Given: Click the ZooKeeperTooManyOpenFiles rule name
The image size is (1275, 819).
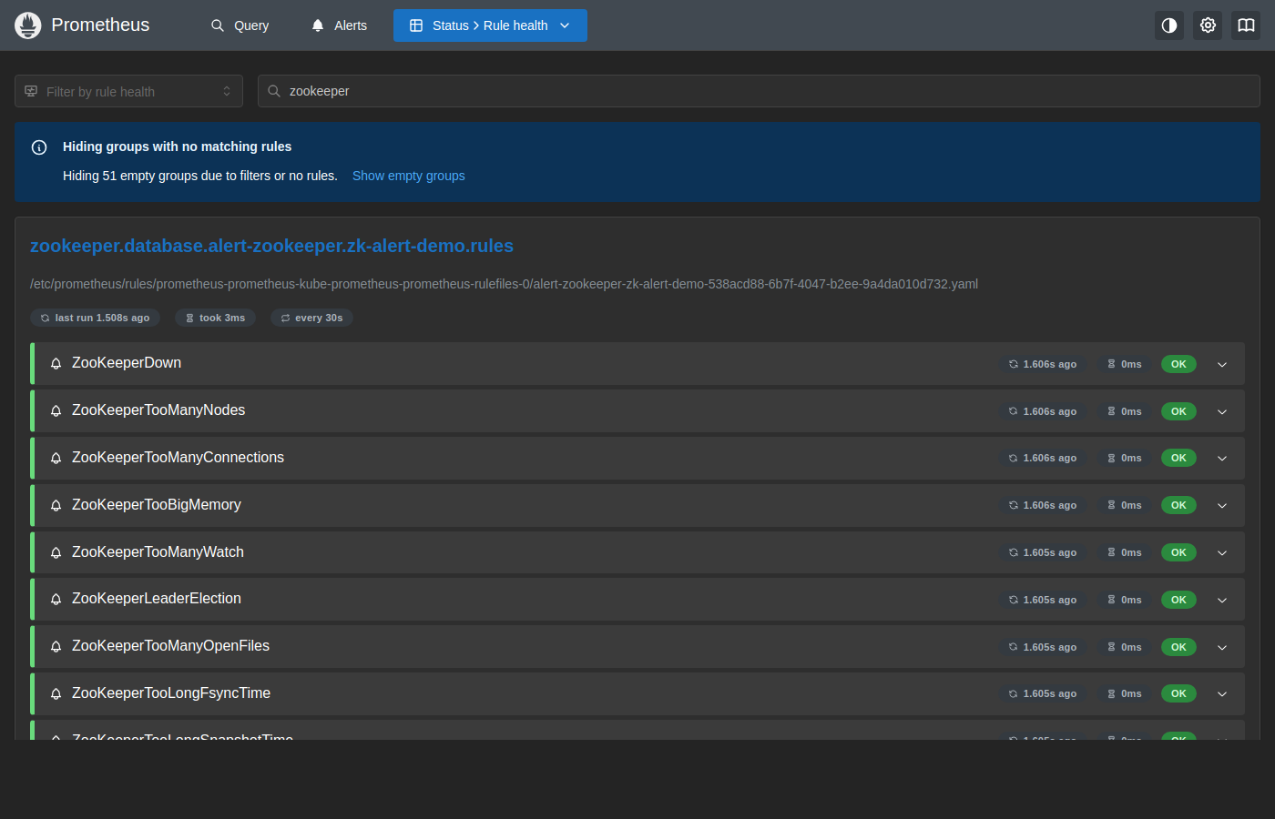Looking at the screenshot, I should pyautogui.click(x=170, y=646).
